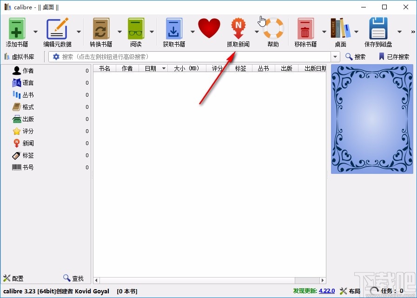Viewport: 417px width, 298px height.
Task: Click the 移除书籍 remove books icon
Action: (305, 29)
